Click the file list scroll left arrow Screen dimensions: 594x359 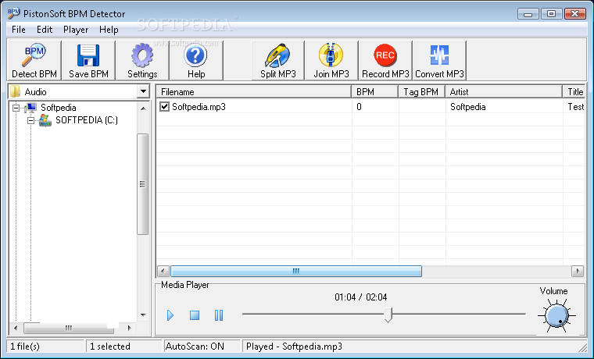163,271
